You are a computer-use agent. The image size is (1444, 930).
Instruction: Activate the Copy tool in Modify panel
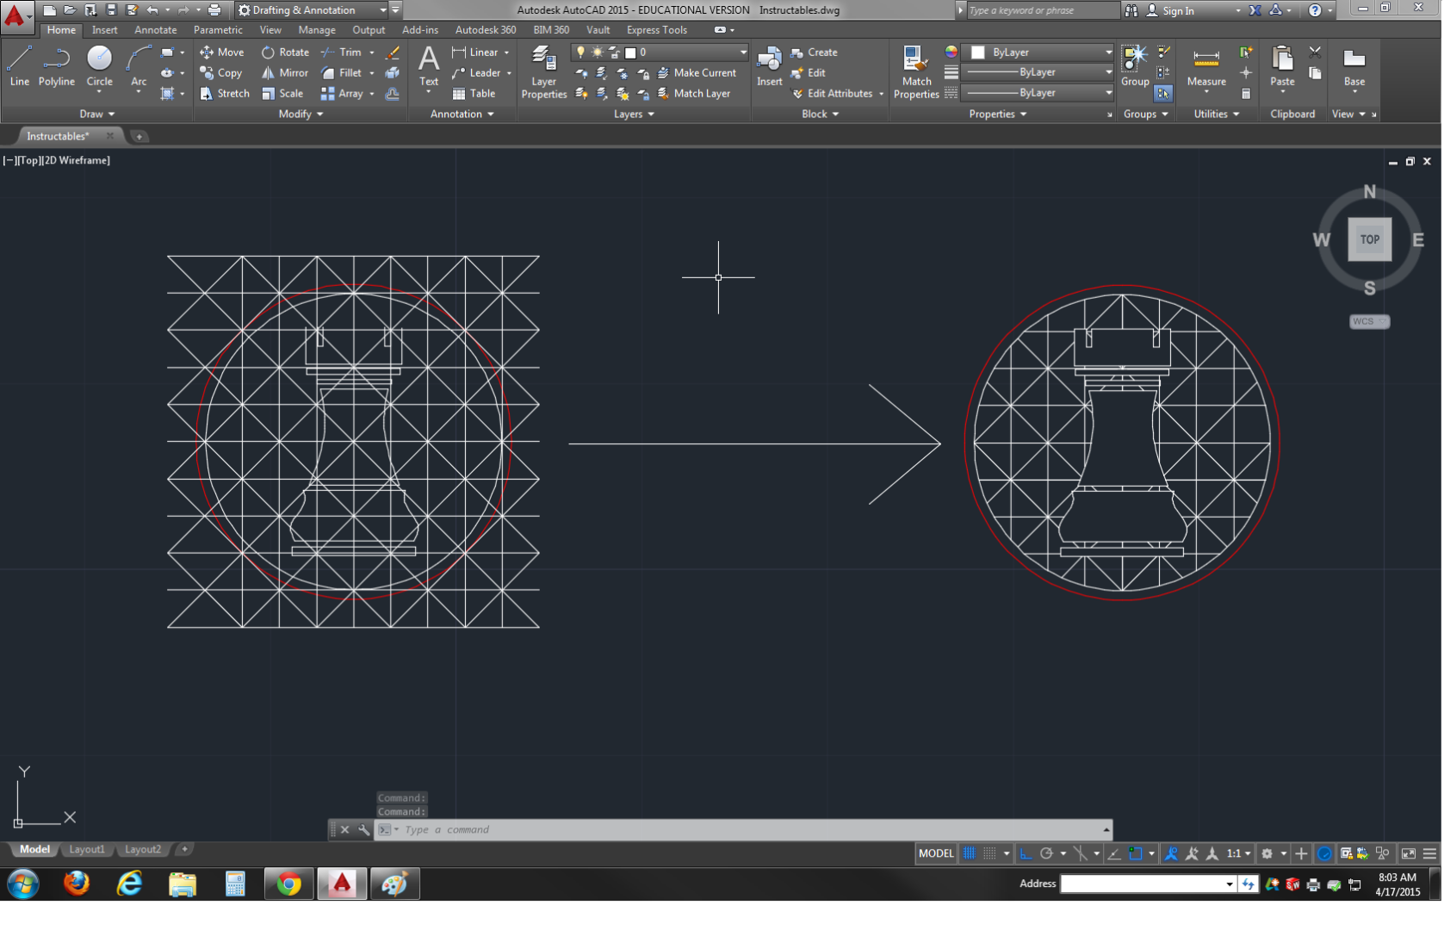pos(221,73)
